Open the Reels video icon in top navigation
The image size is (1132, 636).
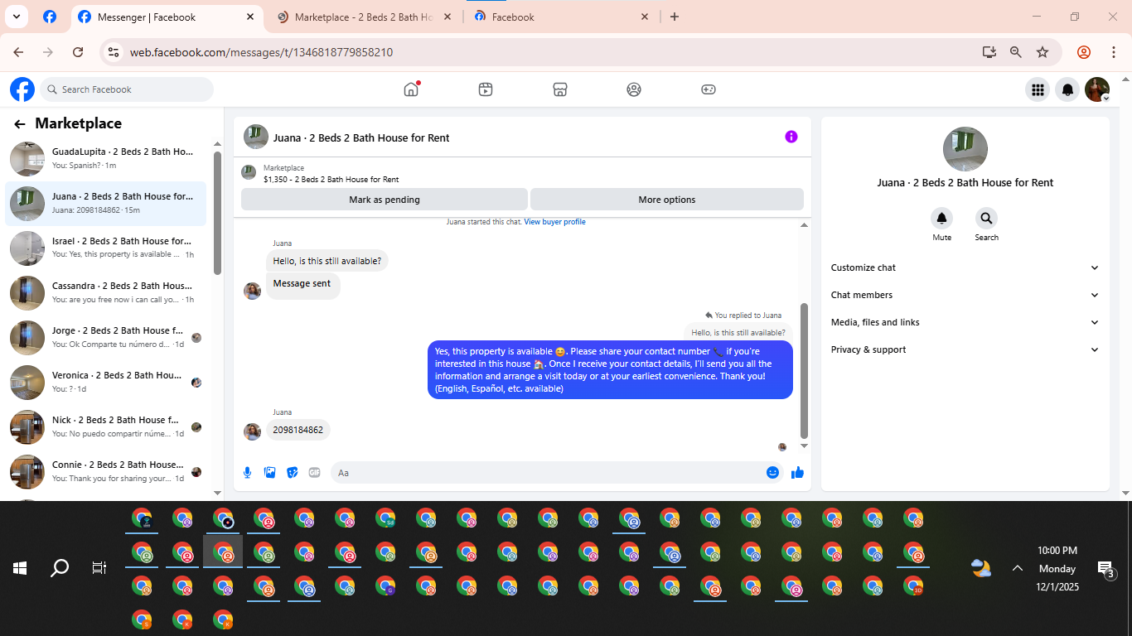coord(486,89)
